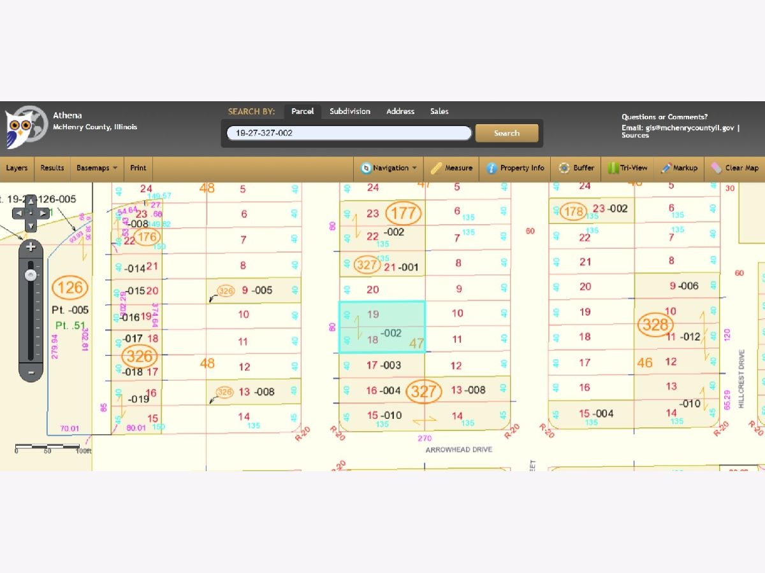
Task: Pan the map right with arrow
Action: click(x=43, y=213)
